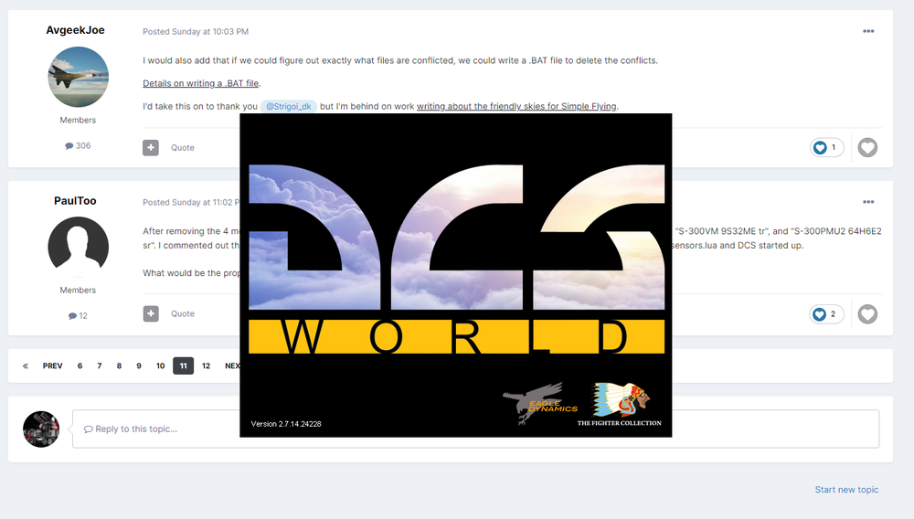This screenshot has width=914, height=519.
Task: Quote PaulToo's post
Action: [x=183, y=313]
